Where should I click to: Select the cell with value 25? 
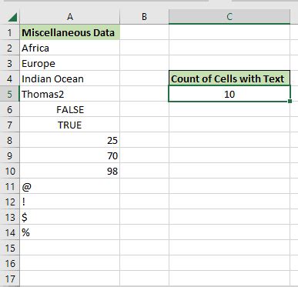[70, 140]
